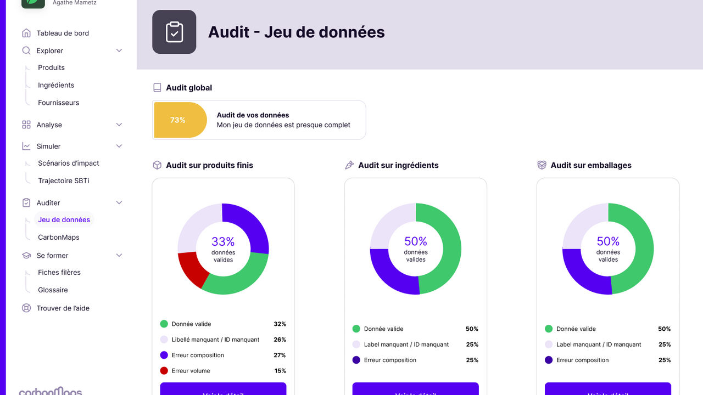703x395 pixels.
Task: Collapse the Explorer section chevron
Action: (119, 50)
